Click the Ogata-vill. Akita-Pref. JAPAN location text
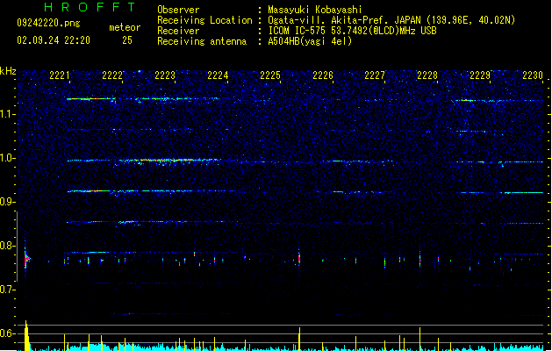Viewport: 552px width, 351px height. (391, 20)
